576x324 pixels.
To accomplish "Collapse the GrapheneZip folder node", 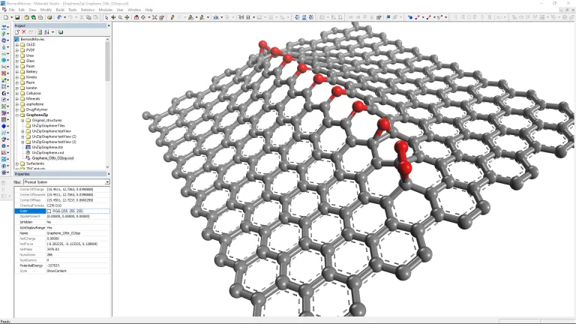I will point(17,115).
